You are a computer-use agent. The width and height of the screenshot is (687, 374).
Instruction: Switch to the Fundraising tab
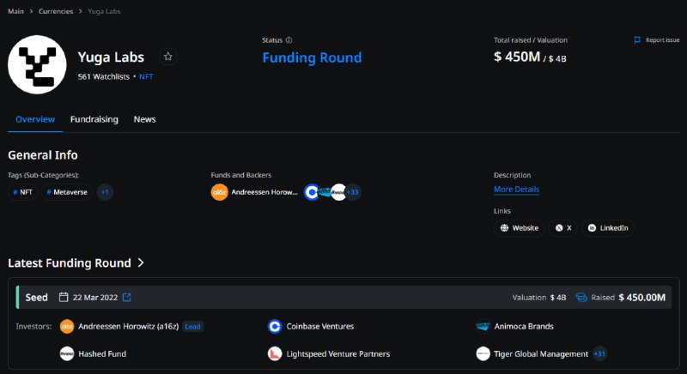coord(94,119)
